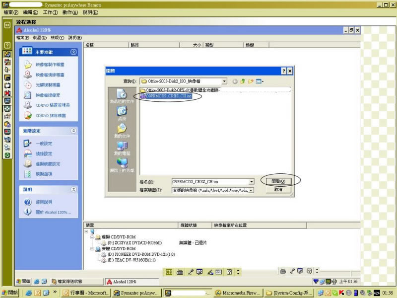Launch the 光碟複製精靈 disc copy wizard

(48, 85)
